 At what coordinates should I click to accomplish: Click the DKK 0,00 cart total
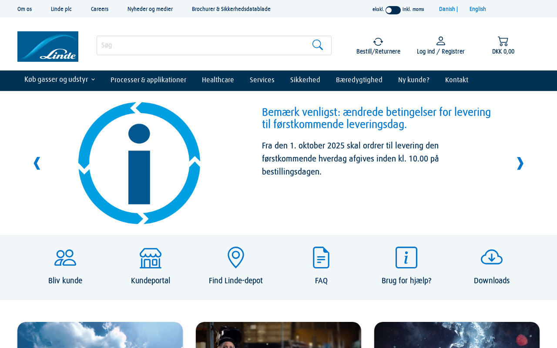503,52
